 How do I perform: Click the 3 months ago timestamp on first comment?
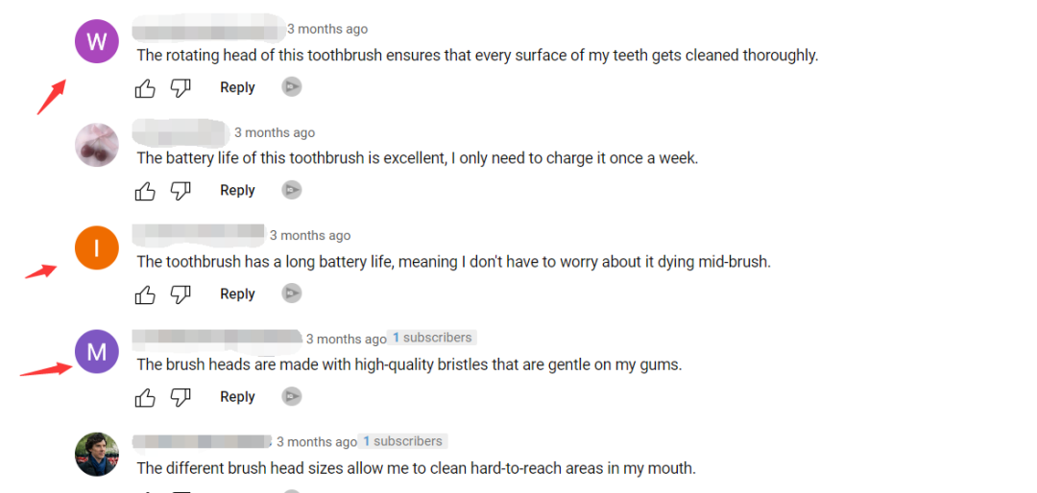point(327,29)
